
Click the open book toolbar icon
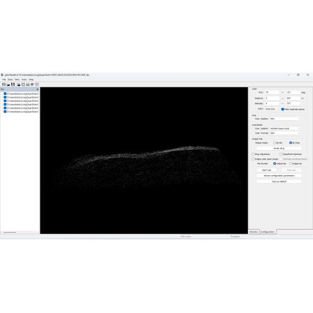point(37,85)
